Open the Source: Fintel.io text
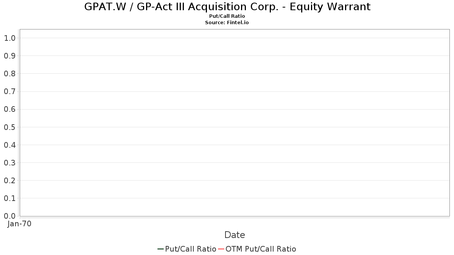The height and width of the screenshot is (255, 454). (227, 23)
